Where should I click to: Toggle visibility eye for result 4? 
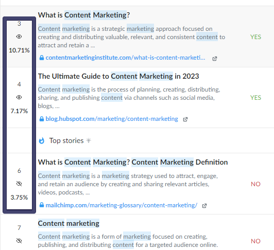coord(19,97)
